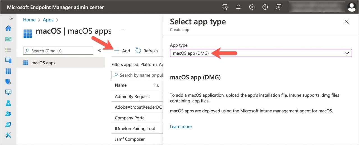The width and height of the screenshot is (359, 145).
Task: Go to Home breadcrumb link
Action: 29,20
